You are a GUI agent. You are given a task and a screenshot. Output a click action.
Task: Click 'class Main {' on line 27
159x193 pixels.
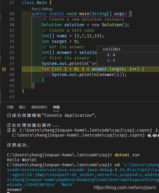coord(37,3)
